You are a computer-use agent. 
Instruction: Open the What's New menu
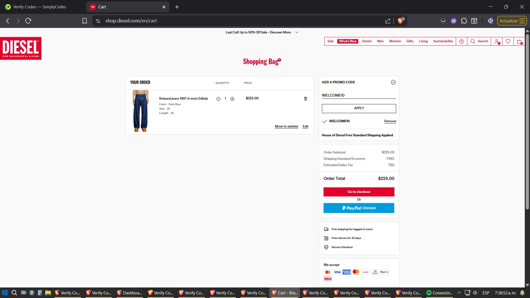click(348, 41)
